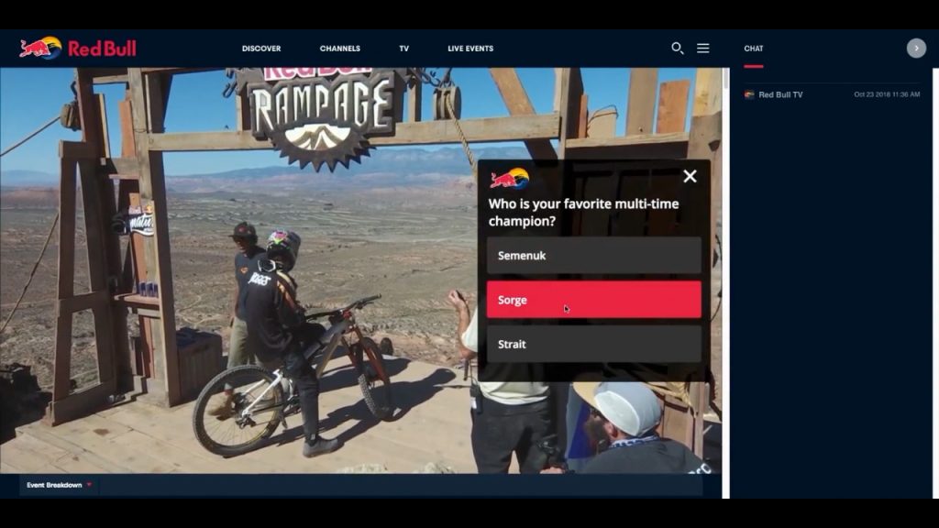Click the chat timestamp Oct 23 2018
The width and height of the screenshot is (939, 528).
(887, 94)
